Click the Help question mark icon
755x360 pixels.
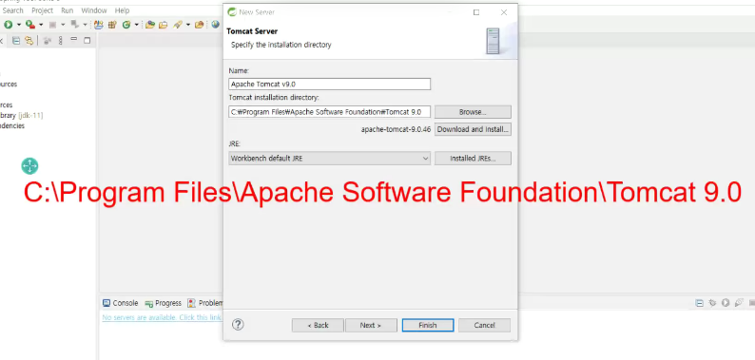(238, 325)
